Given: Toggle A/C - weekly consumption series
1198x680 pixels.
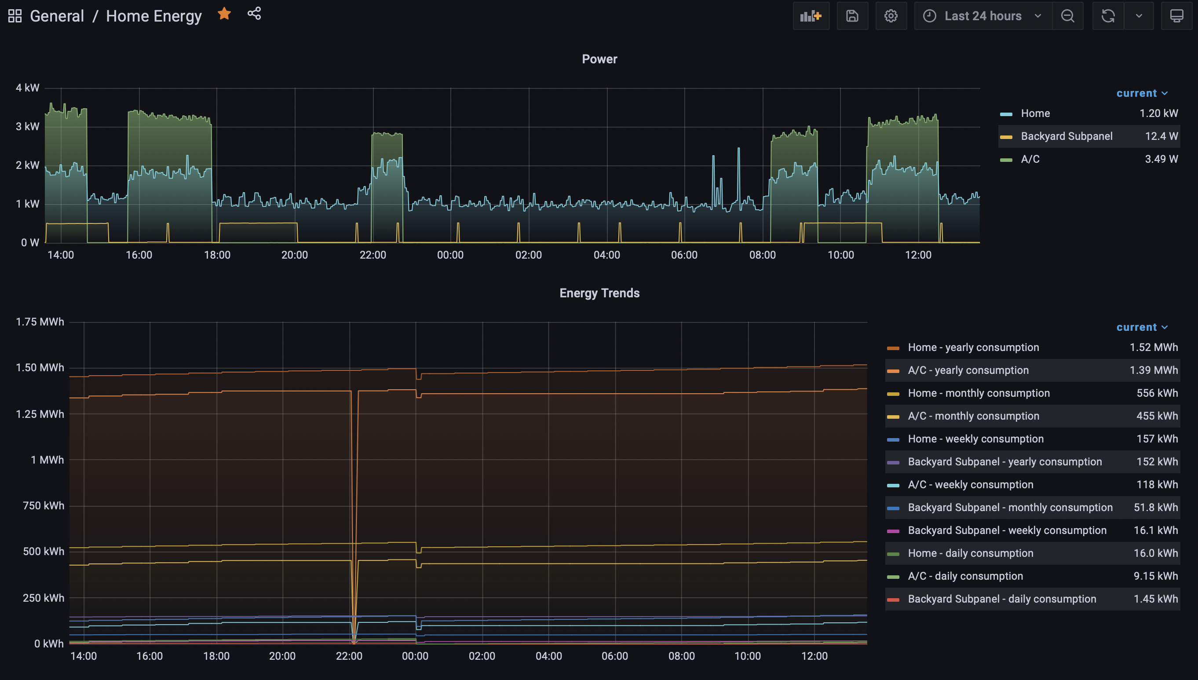Looking at the screenshot, I should click(970, 485).
